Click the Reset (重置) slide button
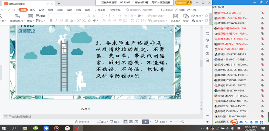The width and height of the screenshot is (269, 131). [41, 16]
